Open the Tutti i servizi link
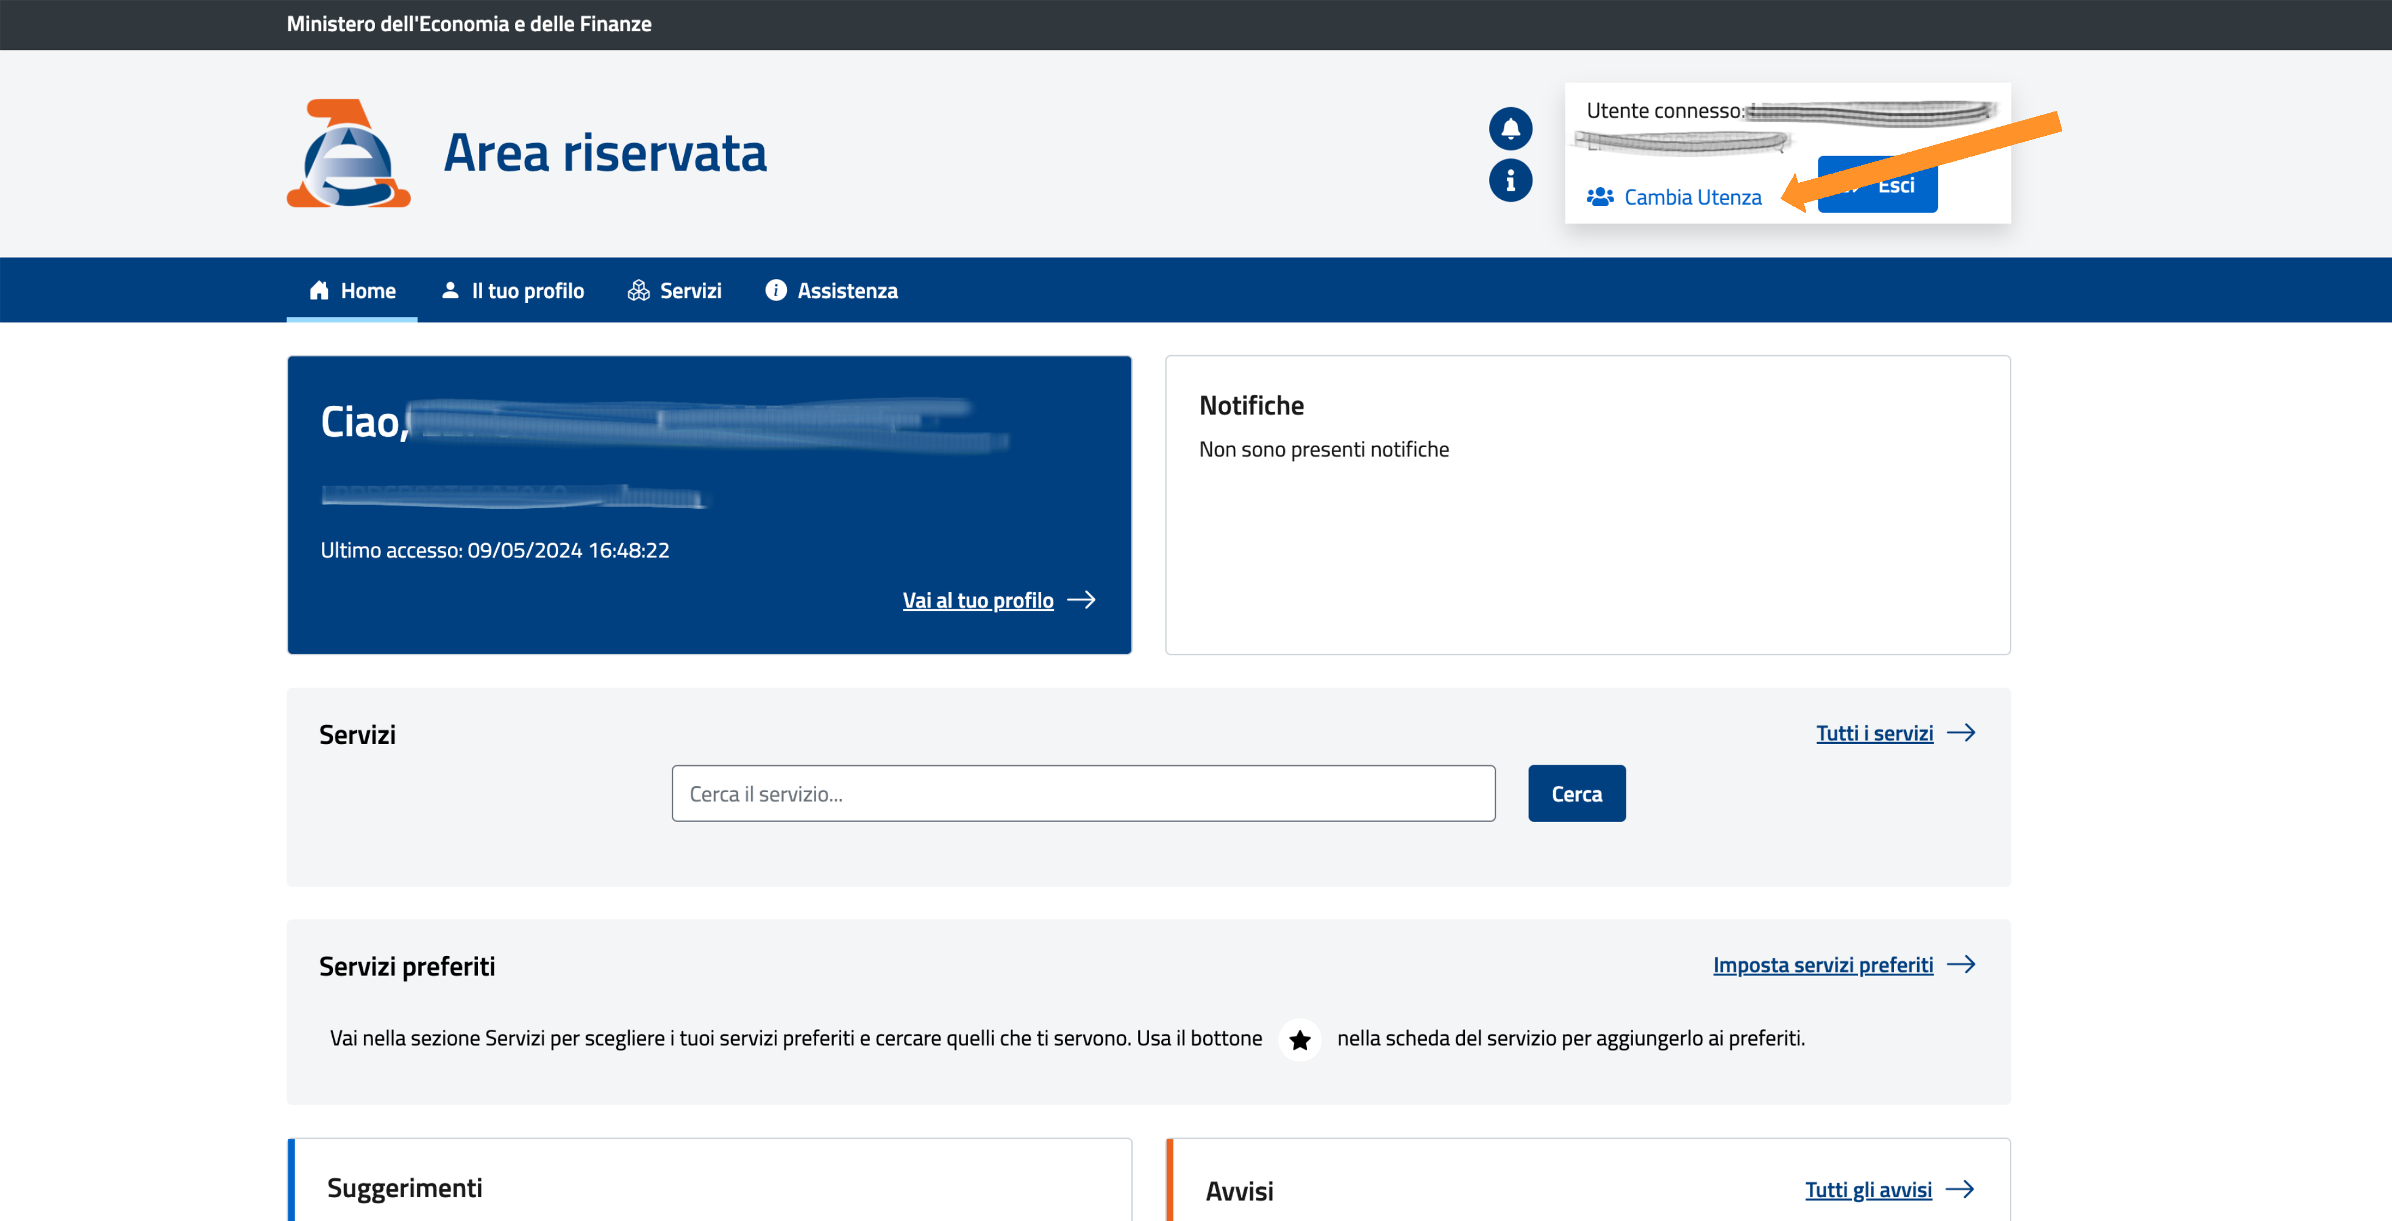 pyautogui.click(x=1874, y=733)
